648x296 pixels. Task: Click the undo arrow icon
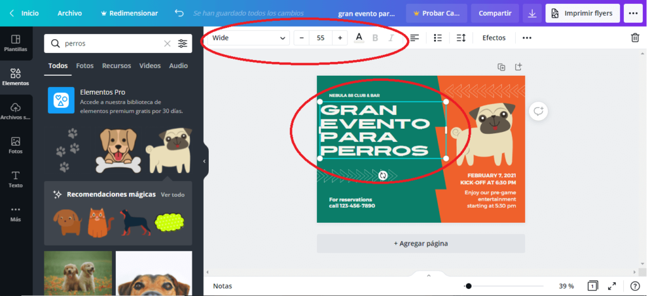pos(179,13)
